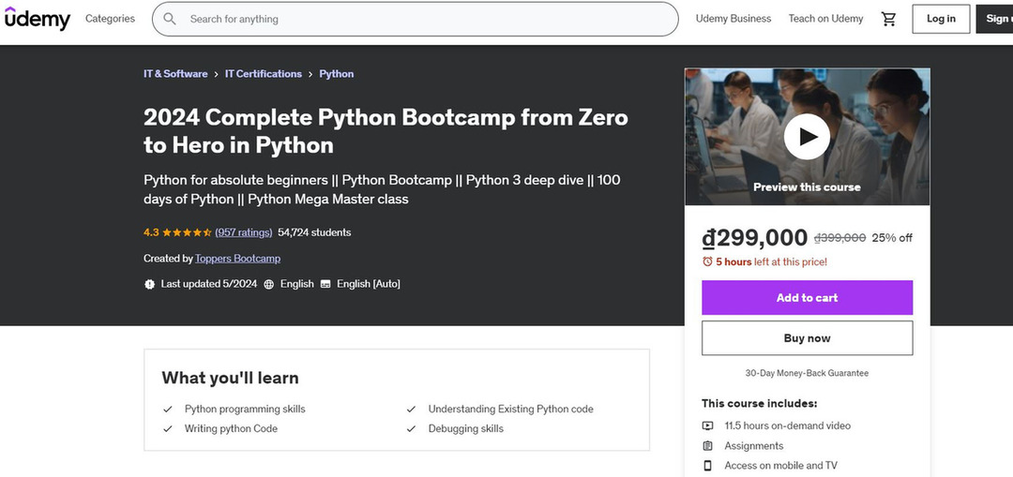Click the 54,724 students text
Image resolution: width=1013 pixels, height=477 pixels.
314,232
